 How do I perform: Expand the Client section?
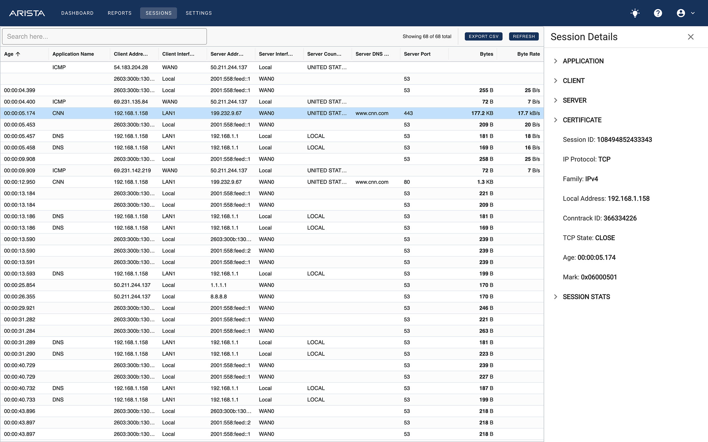[573, 81]
